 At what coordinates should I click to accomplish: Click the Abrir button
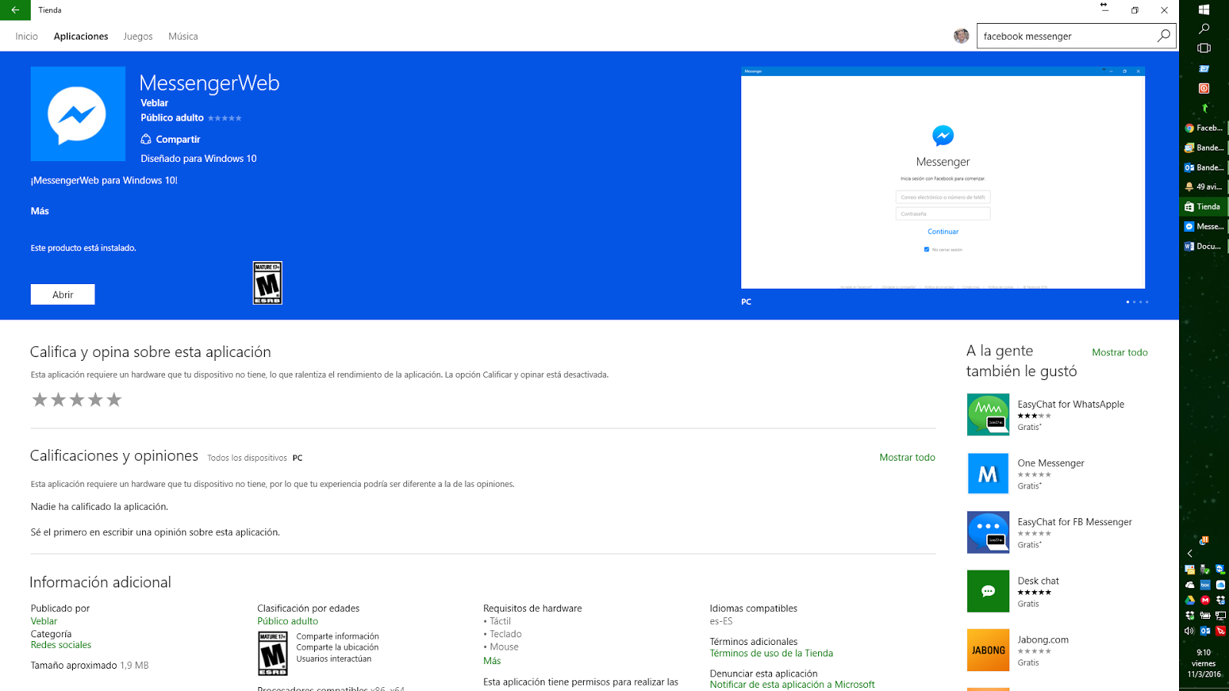click(63, 294)
